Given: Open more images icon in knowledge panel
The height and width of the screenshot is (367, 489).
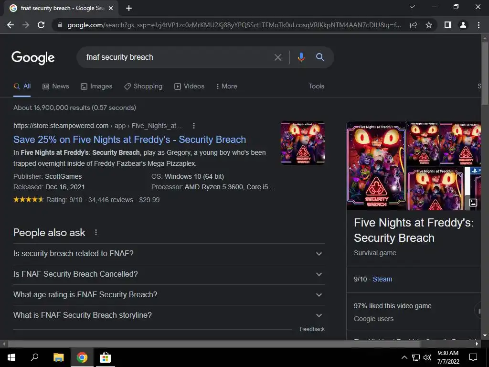Looking at the screenshot, I should (x=473, y=203).
